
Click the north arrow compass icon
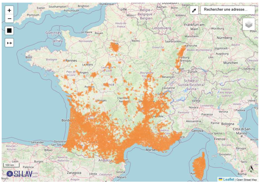tap(251, 168)
